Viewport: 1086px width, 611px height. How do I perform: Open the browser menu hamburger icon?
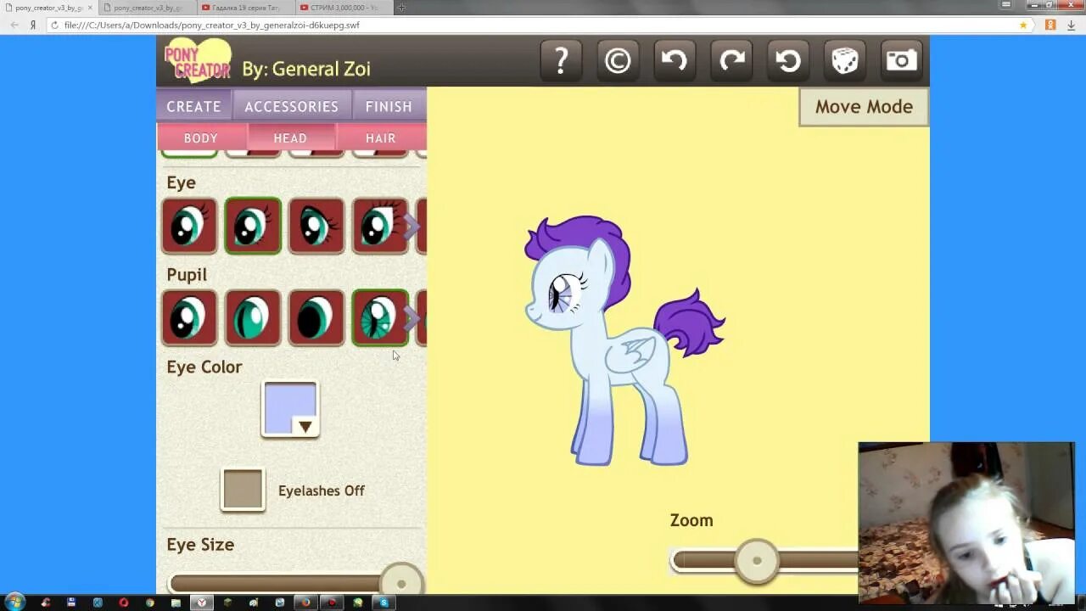[x=1007, y=5]
